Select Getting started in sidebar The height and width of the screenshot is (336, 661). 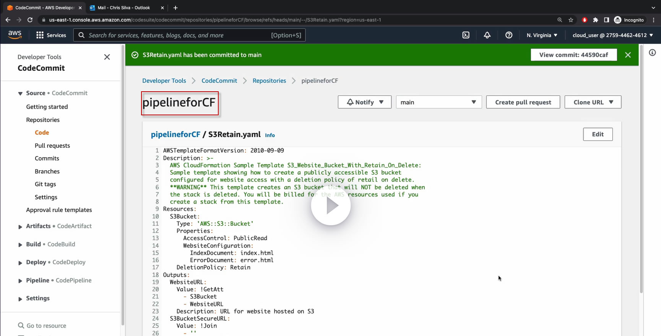click(x=47, y=107)
